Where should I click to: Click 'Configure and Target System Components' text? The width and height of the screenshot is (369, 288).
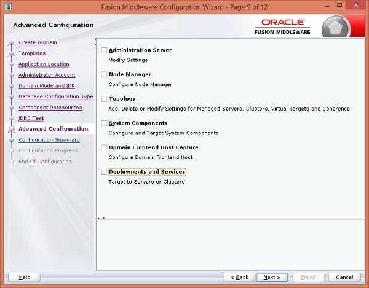coord(164,133)
